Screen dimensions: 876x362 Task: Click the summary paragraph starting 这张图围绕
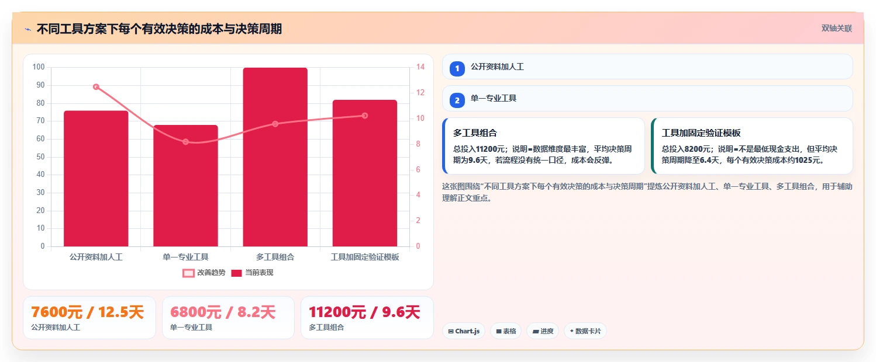tap(647, 192)
